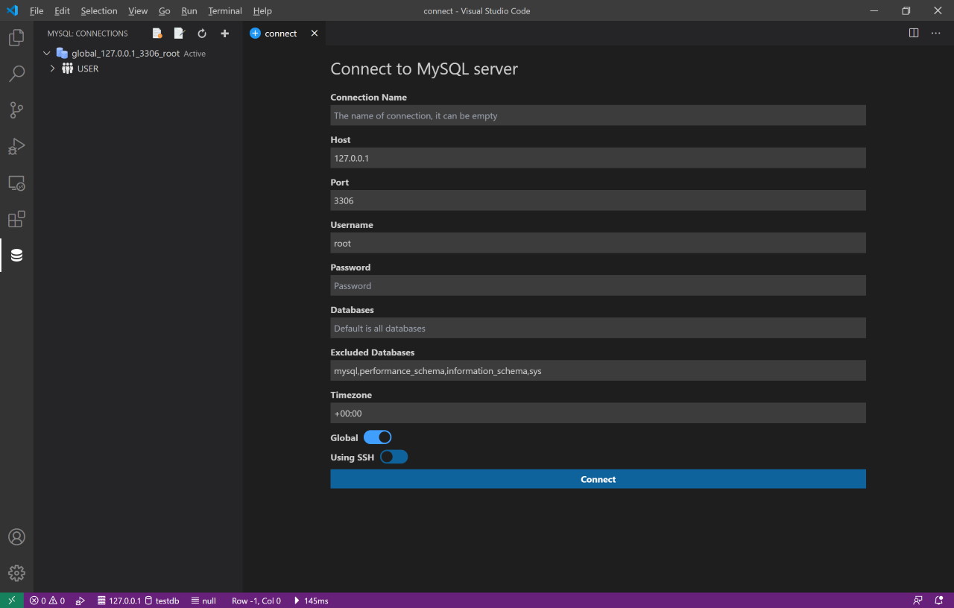The image size is (954, 608).
Task: Open the Run menu
Action: point(189,10)
